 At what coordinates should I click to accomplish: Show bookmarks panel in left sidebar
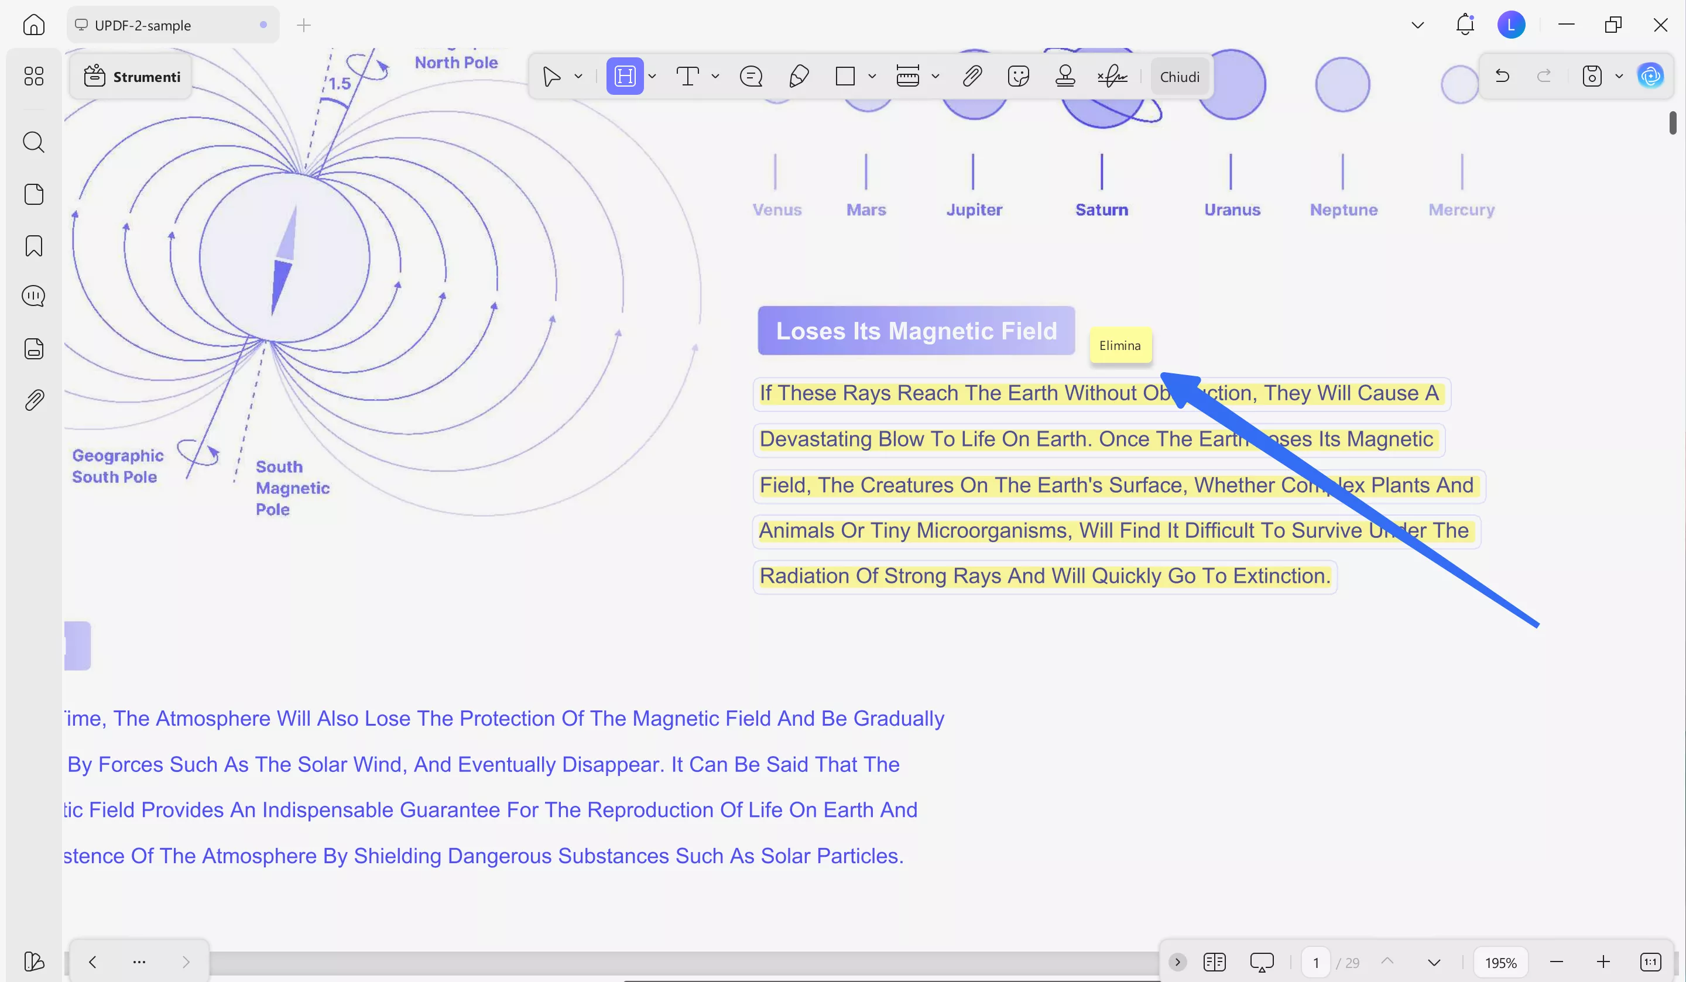pos(33,246)
